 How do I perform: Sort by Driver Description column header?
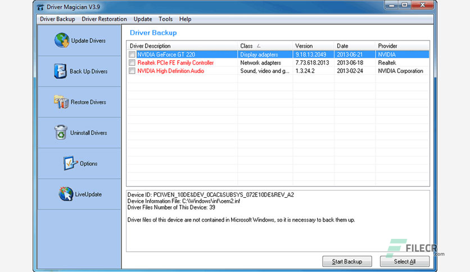coord(182,46)
